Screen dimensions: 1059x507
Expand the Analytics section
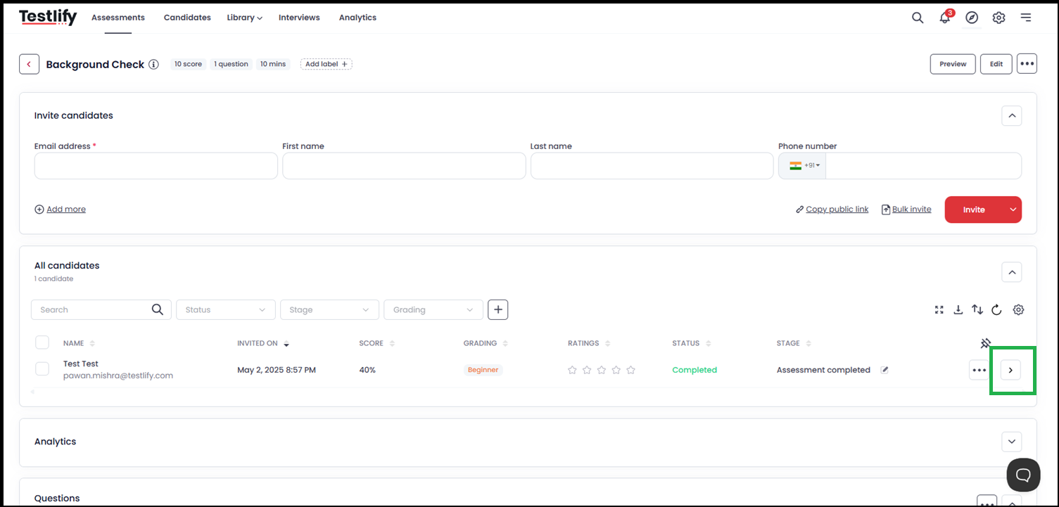tap(1011, 442)
